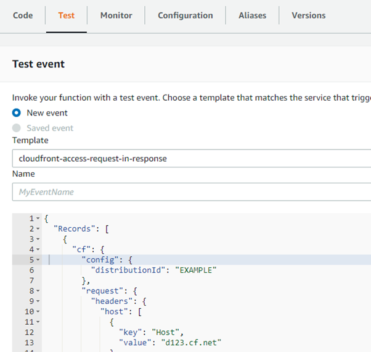Image resolution: width=371 pixels, height=352 pixels.
Task: Collapse the request block on line 8
Action: (x=38, y=290)
